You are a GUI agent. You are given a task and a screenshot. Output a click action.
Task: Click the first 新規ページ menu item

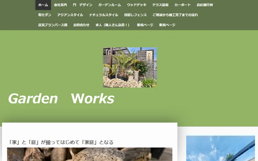click(x=145, y=25)
